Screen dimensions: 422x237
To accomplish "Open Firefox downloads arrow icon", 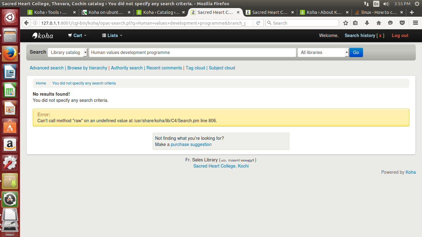I will 367,23.
